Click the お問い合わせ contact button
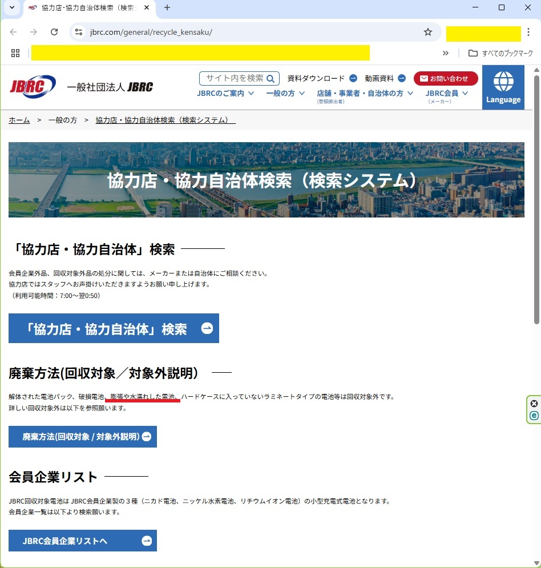This screenshot has height=568, width=541. tap(446, 78)
